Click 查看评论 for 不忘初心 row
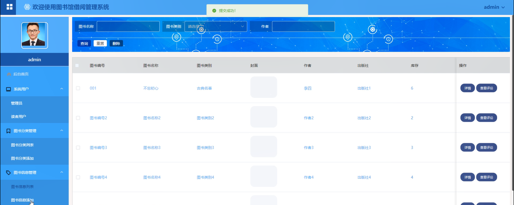 point(487,88)
